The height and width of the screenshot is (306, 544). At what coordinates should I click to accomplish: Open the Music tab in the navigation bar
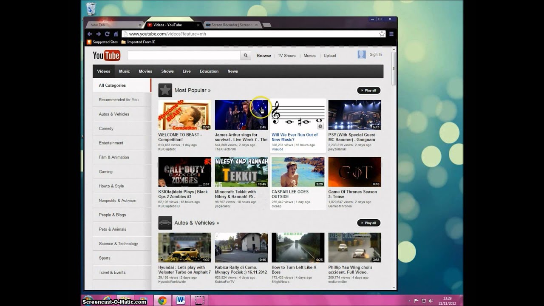point(125,71)
